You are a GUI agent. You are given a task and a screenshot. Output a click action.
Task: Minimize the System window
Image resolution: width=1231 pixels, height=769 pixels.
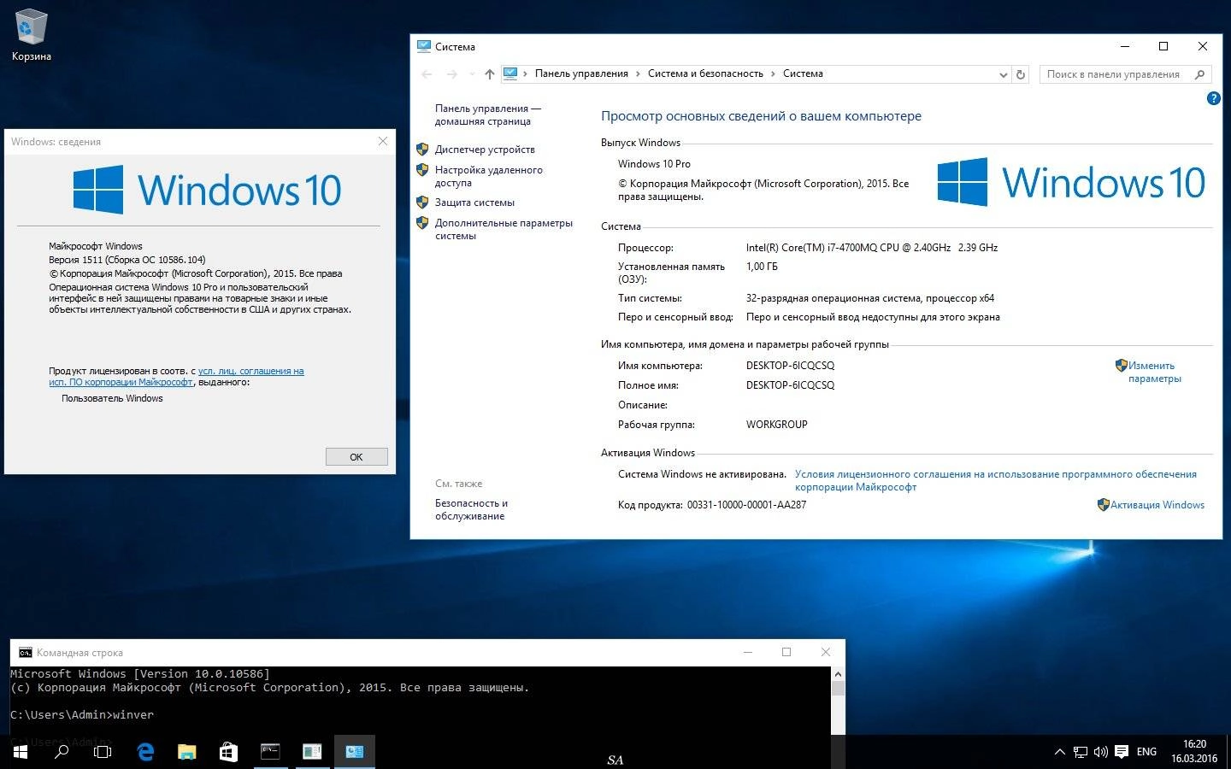click(x=1125, y=46)
